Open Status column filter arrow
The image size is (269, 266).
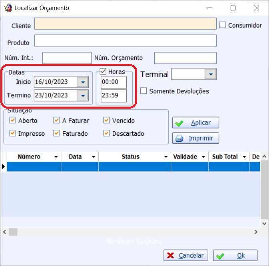tap(166, 157)
